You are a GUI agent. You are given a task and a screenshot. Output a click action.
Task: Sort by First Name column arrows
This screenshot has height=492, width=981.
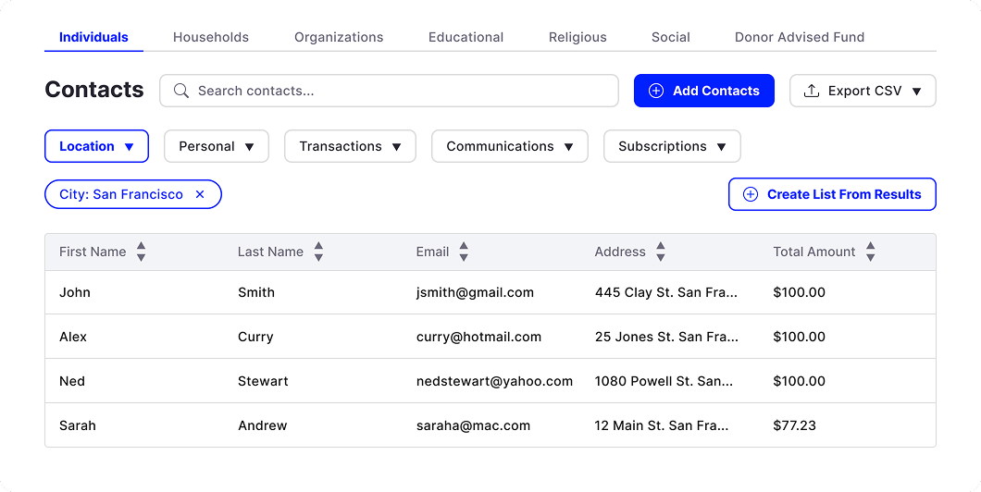point(141,252)
